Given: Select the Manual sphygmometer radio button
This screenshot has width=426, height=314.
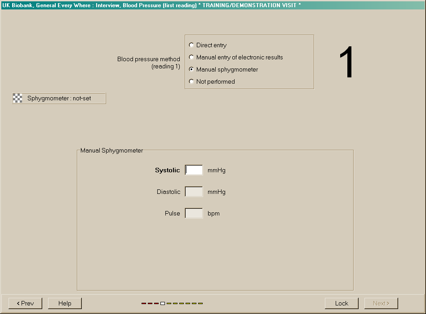Looking at the screenshot, I should coord(192,69).
